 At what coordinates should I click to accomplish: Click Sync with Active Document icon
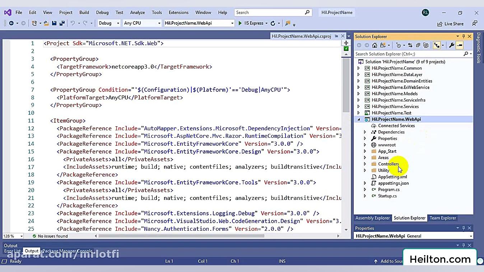point(410,45)
